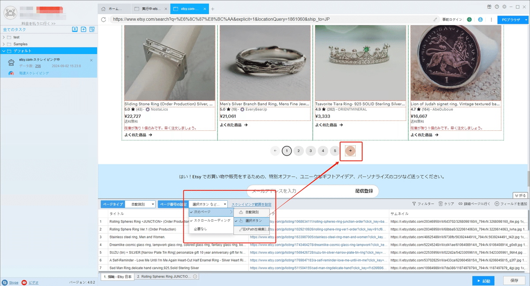
Task: Collapse the デフォルト folder
Action: (x=4, y=51)
